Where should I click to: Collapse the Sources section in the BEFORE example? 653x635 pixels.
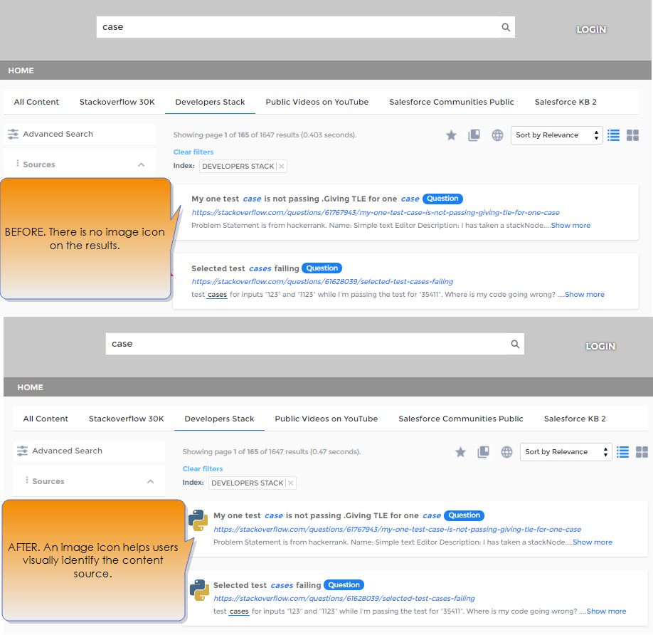tap(141, 164)
